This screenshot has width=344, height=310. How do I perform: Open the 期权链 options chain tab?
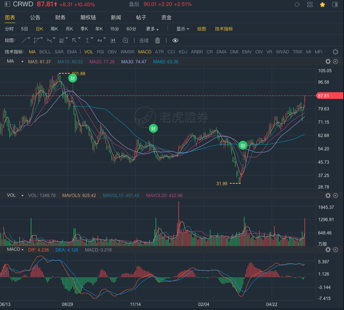pos(88,17)
